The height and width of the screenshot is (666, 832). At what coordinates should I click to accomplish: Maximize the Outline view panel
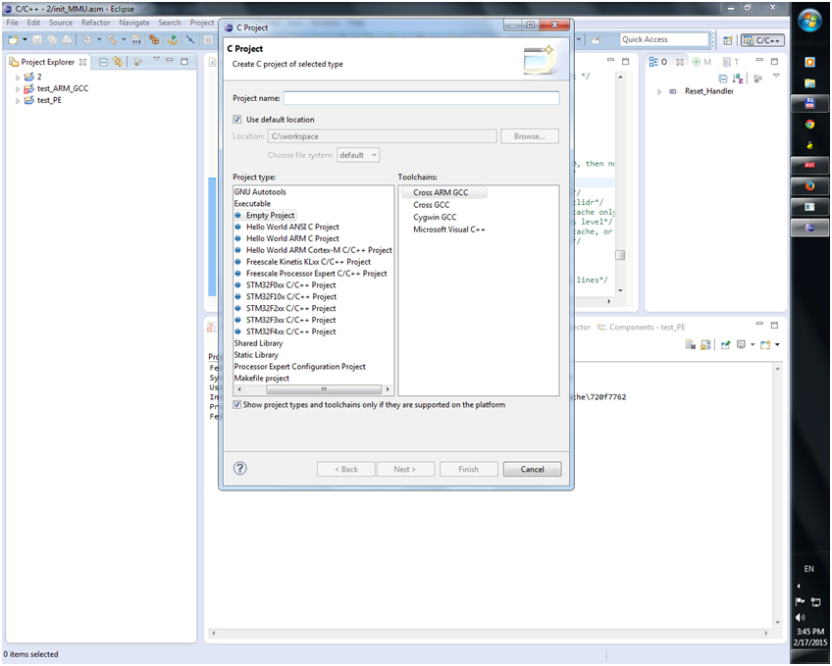774,61
